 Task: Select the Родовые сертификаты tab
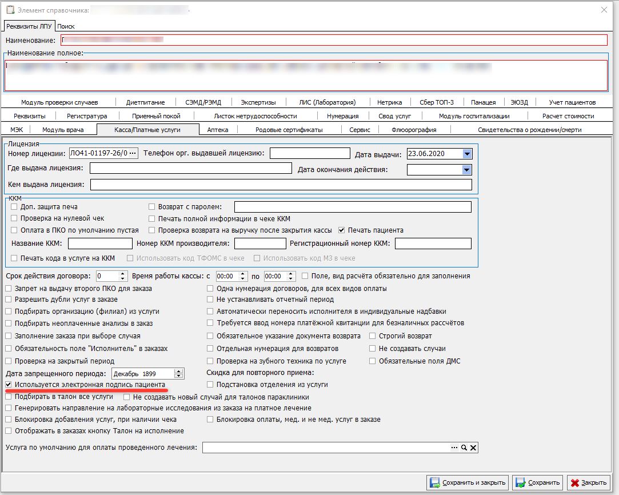pos(289,130)
